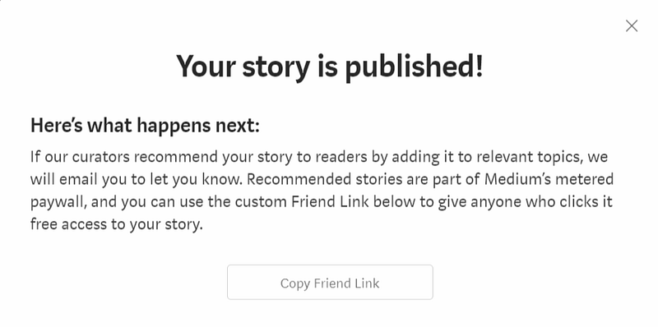This screenshot has height=327, width=658.
Task: Close the story published dialog
Action: (x=632, y=26)
